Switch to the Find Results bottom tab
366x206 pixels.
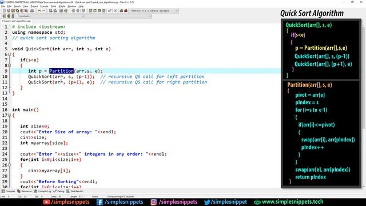[x=75, y=191]
